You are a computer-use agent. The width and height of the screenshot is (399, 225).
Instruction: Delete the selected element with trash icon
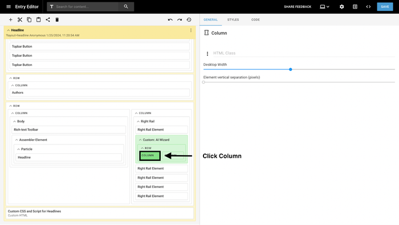(x=57, y=19)
